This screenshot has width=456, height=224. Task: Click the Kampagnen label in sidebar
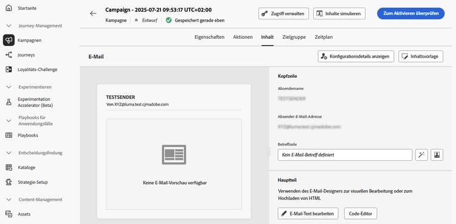[x=29, y=41]
